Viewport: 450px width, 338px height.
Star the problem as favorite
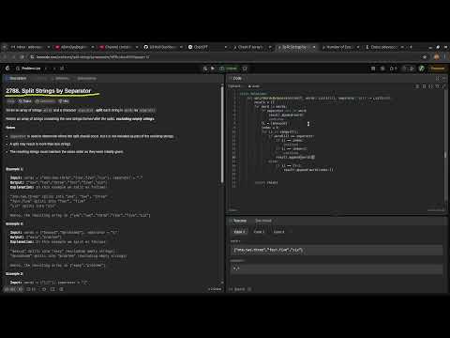pyautogui.click(x=44, y=289)
